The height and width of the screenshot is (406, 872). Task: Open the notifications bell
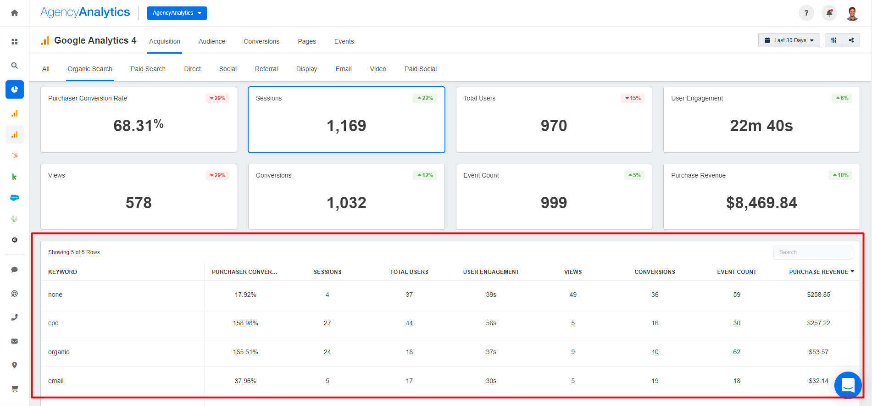(829, 13)
